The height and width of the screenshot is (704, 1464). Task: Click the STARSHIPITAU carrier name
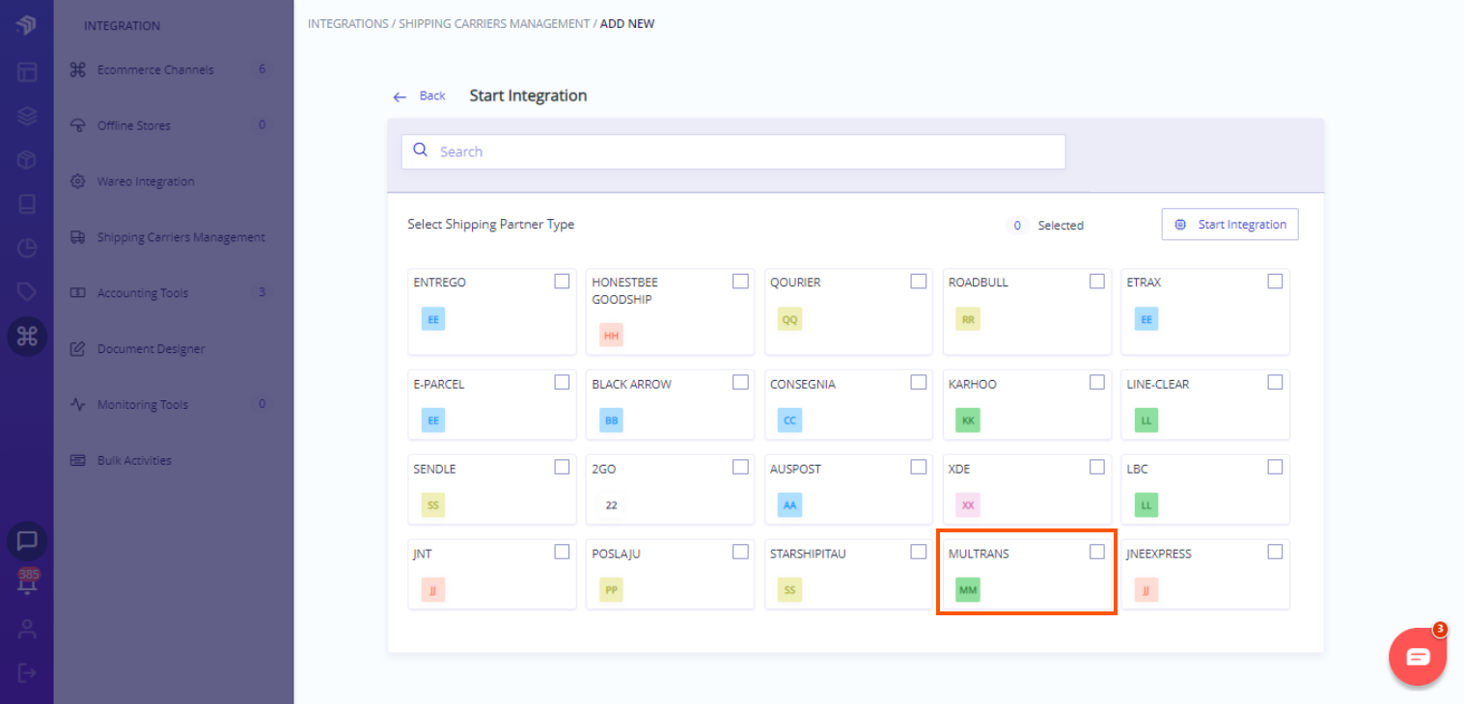coord(808,554)
